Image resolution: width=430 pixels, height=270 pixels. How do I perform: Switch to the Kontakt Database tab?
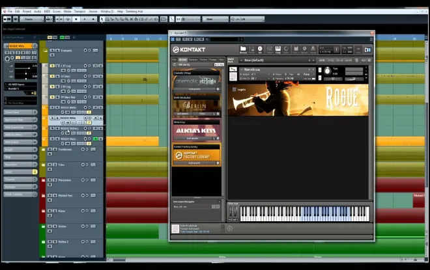pyautogui.click(x=193, y=59)
